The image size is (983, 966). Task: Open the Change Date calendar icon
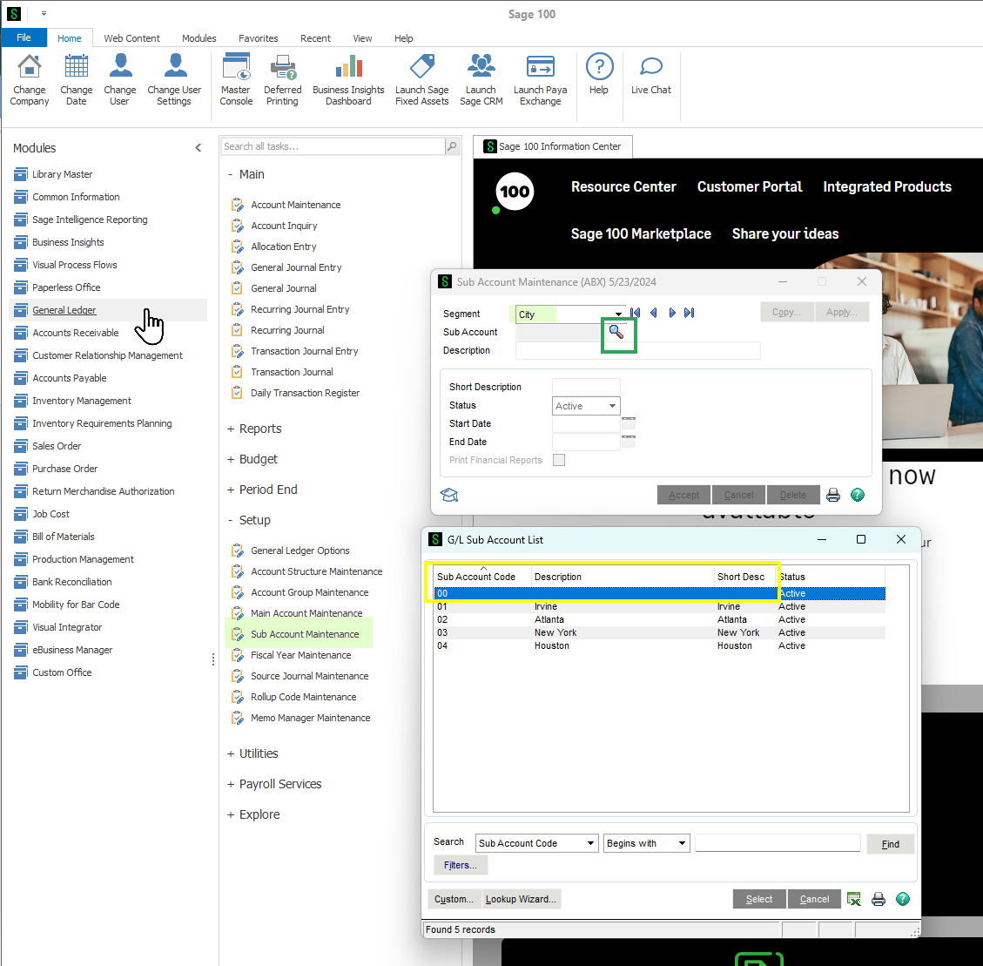point(77,79)
